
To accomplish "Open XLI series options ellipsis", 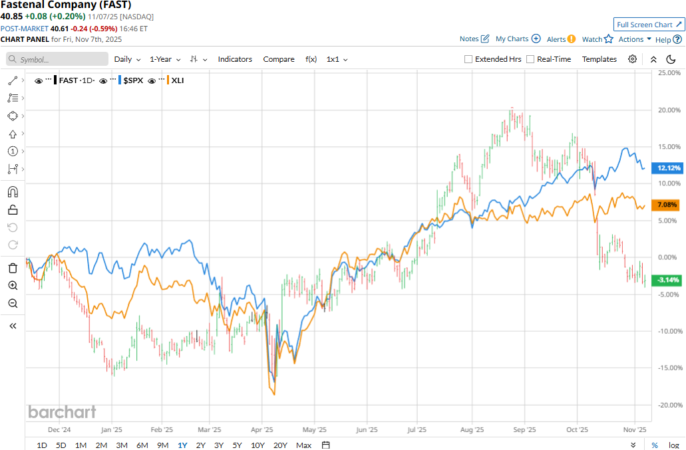I will pyautogui.click(x=162, y=80).
